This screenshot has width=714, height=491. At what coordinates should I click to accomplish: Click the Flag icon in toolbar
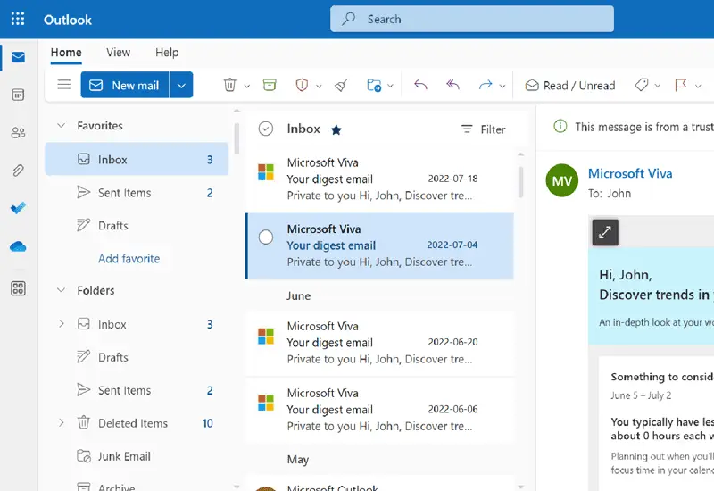[681, 85]
